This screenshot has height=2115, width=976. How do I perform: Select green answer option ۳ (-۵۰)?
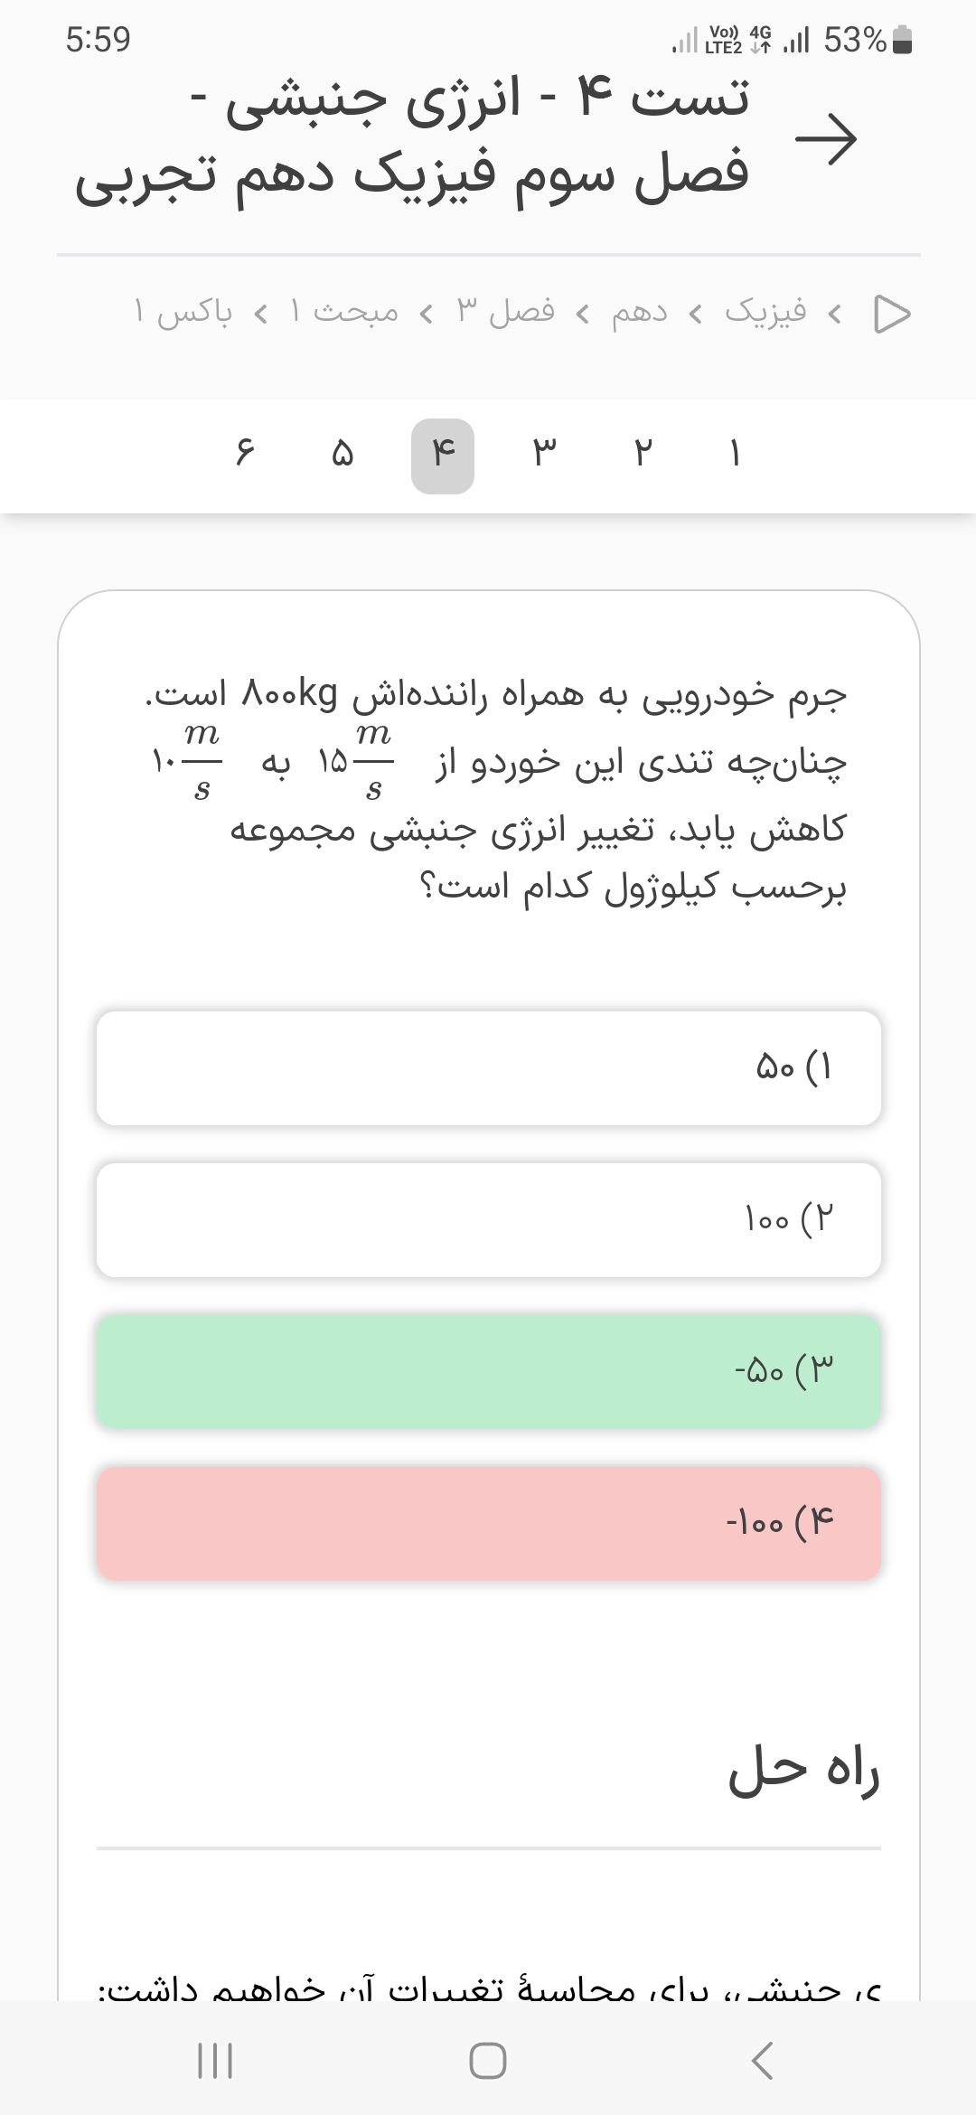[x=489, y=1372]
